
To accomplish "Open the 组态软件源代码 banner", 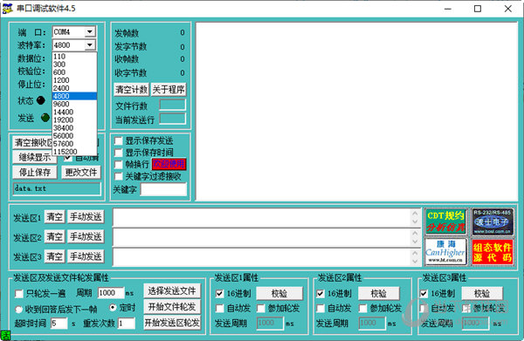I will [x=493, y=251].
